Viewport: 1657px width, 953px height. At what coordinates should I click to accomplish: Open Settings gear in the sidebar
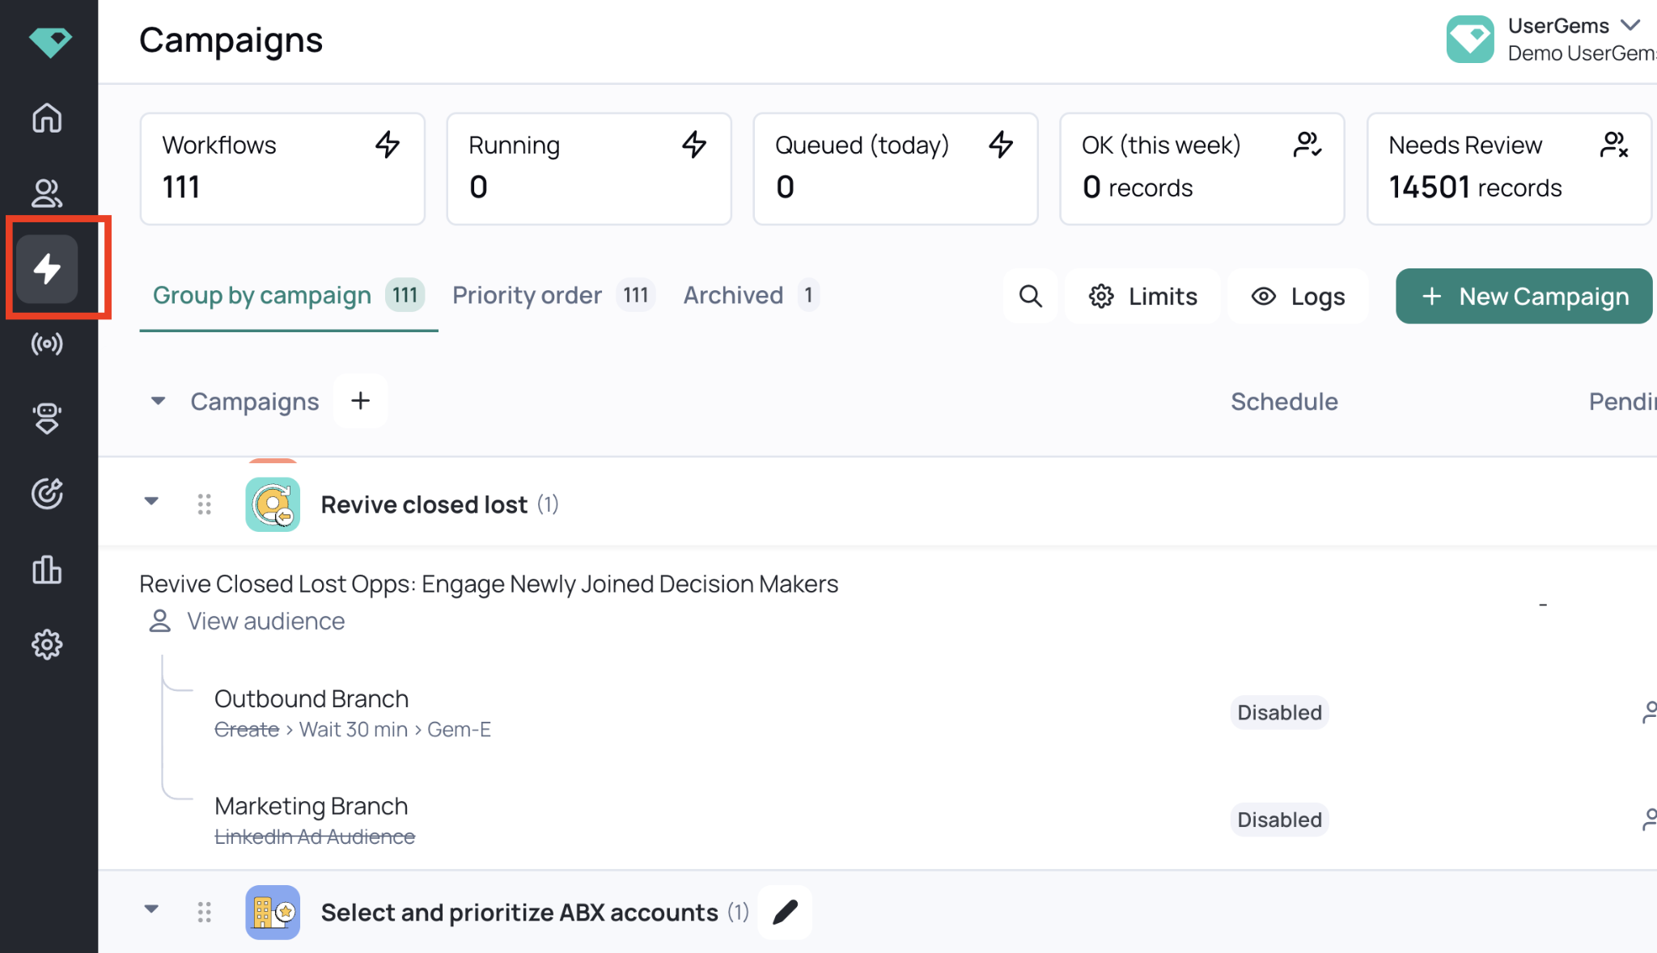point(47,644)
